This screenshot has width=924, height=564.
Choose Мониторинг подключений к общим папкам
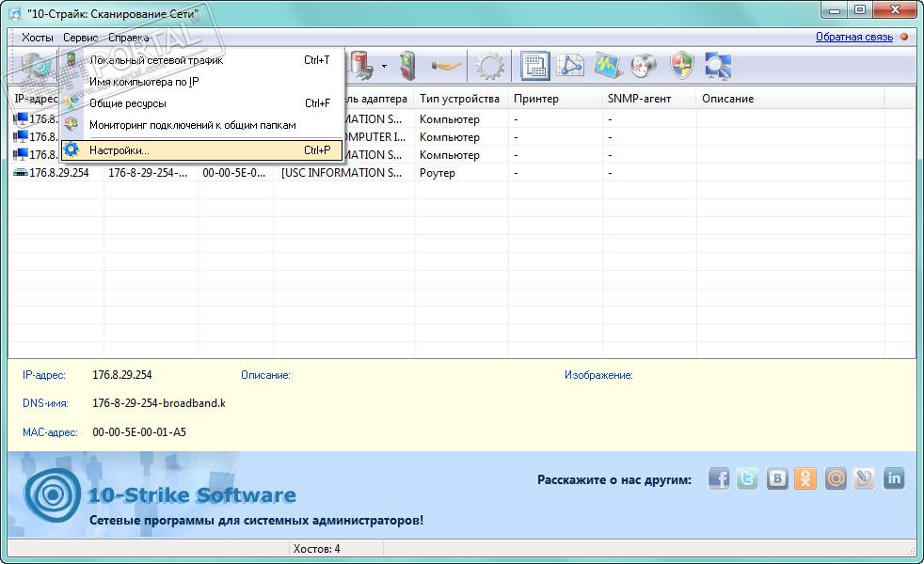point(202,125)
